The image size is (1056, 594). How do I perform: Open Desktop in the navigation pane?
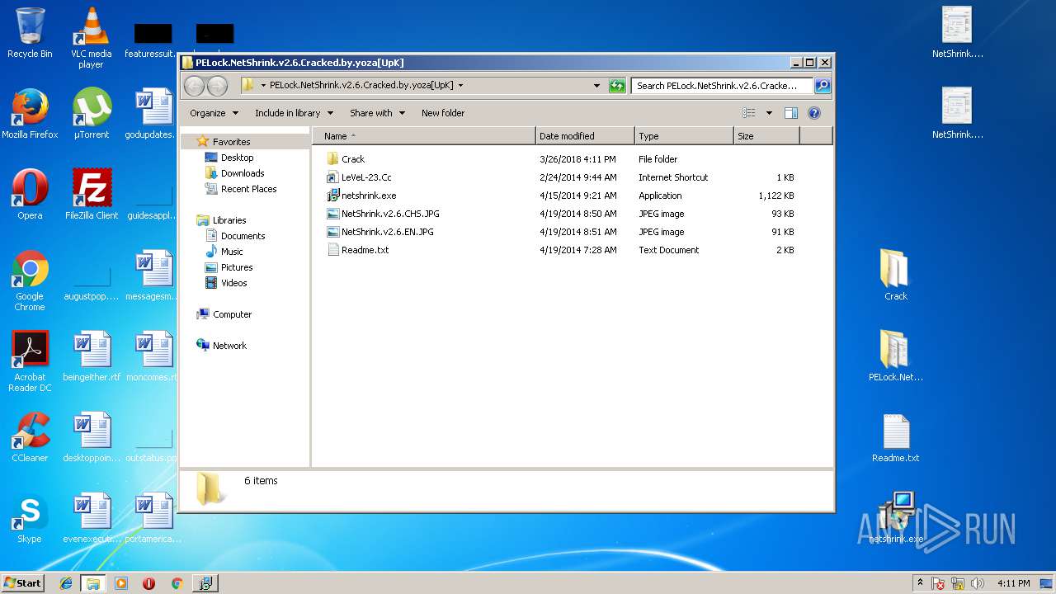tap(237, 158)
